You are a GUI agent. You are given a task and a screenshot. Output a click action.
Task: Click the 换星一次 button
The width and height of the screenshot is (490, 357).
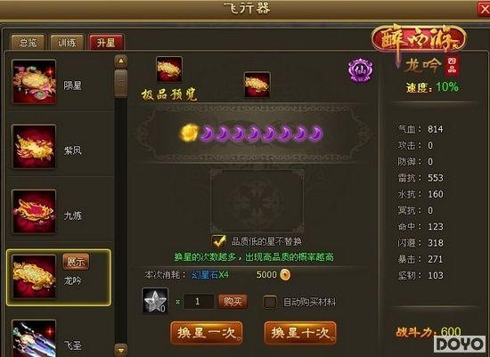(207, 333)
